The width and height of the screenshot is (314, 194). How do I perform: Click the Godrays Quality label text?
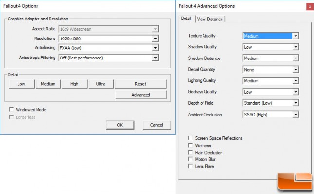click(x=202, y=92)
